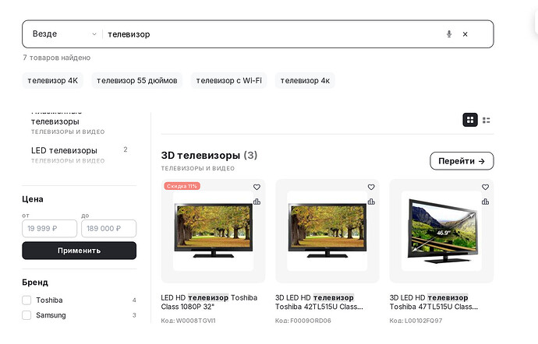
Task: Select the 'телевизор с Wi-Fi' suggestion chip
Action: click(229, 80)
